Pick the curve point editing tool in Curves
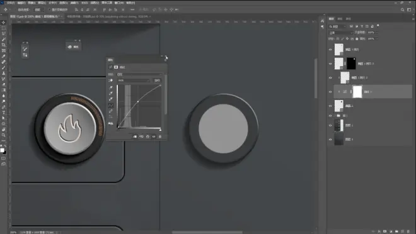Screen dimensions: 416x234 (111, 105)
